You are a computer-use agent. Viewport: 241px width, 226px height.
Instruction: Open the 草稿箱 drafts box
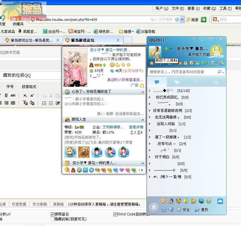tap(58, 204)
